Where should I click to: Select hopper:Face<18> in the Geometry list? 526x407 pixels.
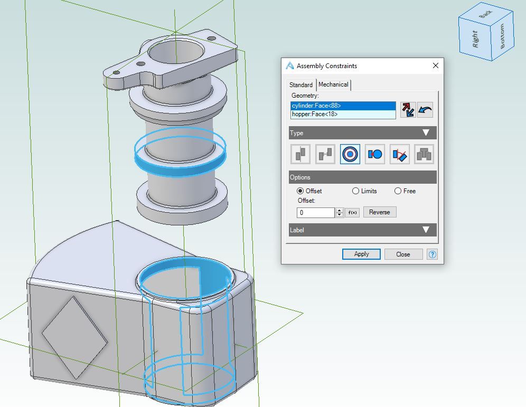pos(343,114)
